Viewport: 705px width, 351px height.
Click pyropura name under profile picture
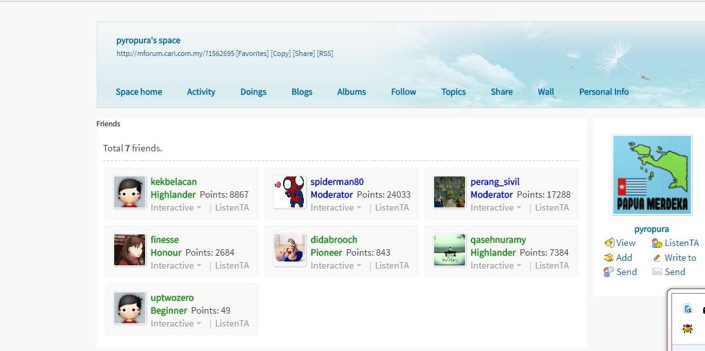coord(651,229)
